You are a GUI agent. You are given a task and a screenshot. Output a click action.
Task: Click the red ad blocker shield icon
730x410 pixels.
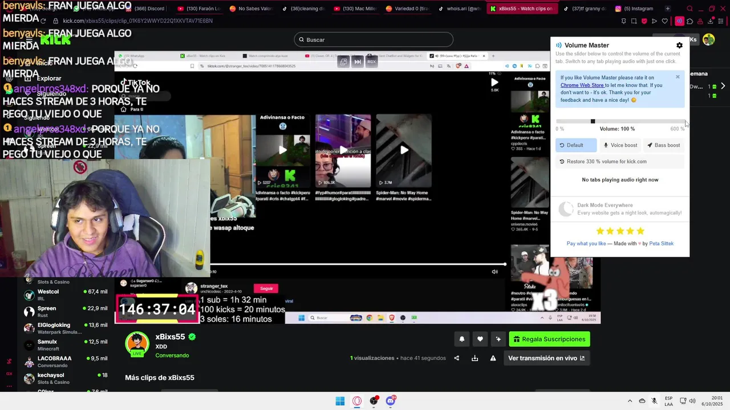[644, 21]
